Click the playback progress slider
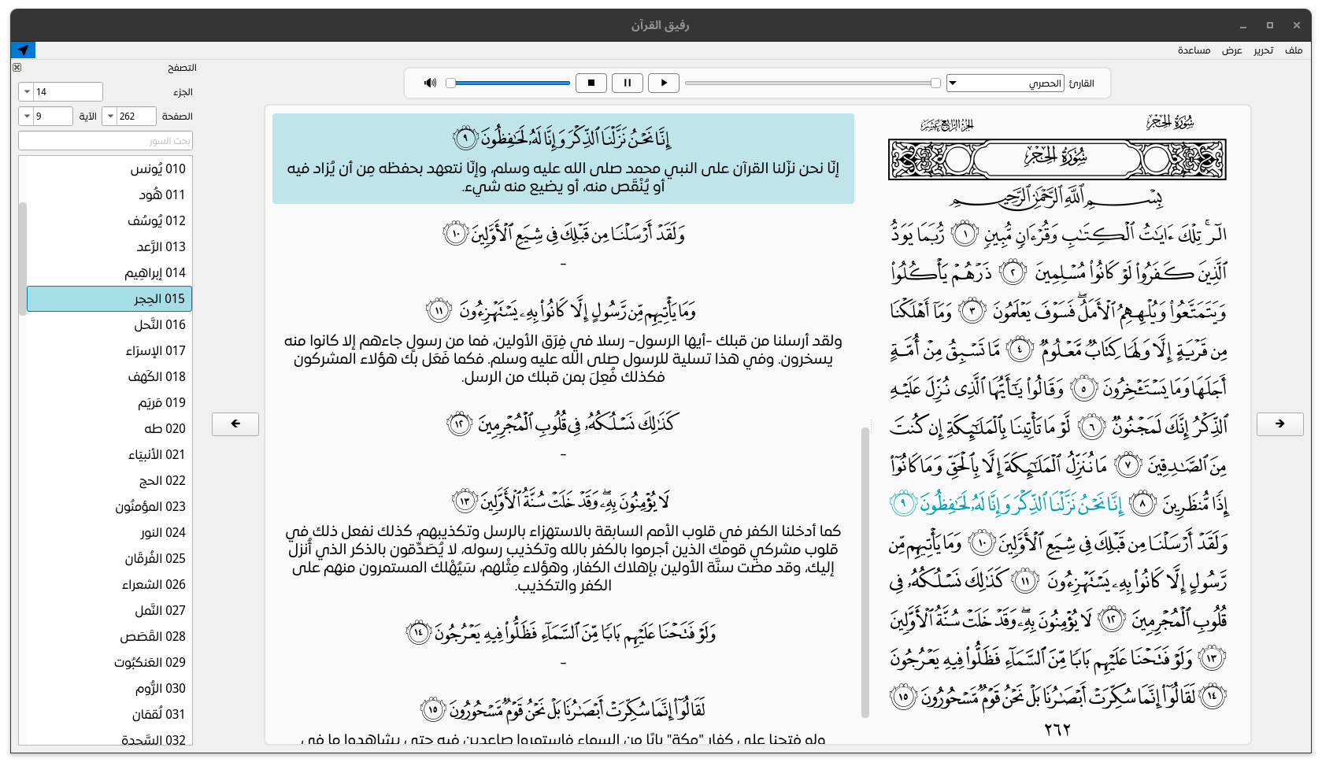 813,83
